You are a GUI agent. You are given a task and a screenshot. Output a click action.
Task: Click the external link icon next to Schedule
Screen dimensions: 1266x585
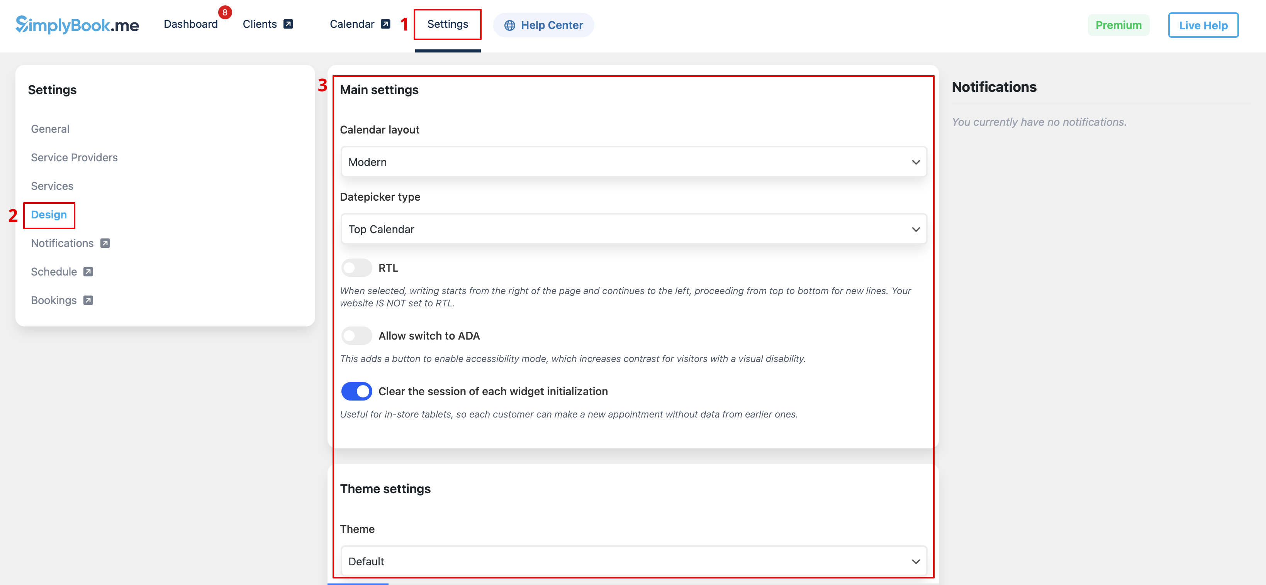point(88,272)
